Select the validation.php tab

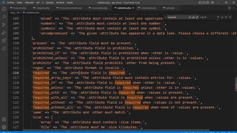click(124, 8)
